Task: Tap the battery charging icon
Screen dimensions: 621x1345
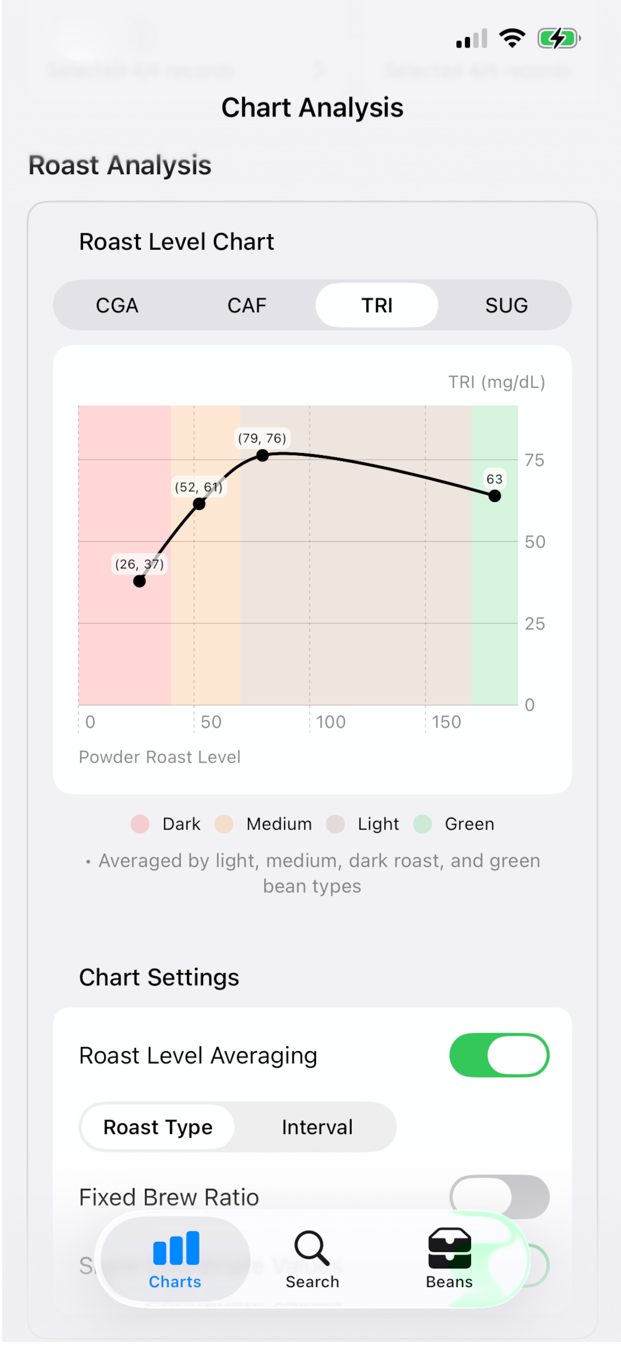Action: tap(559, 38)
